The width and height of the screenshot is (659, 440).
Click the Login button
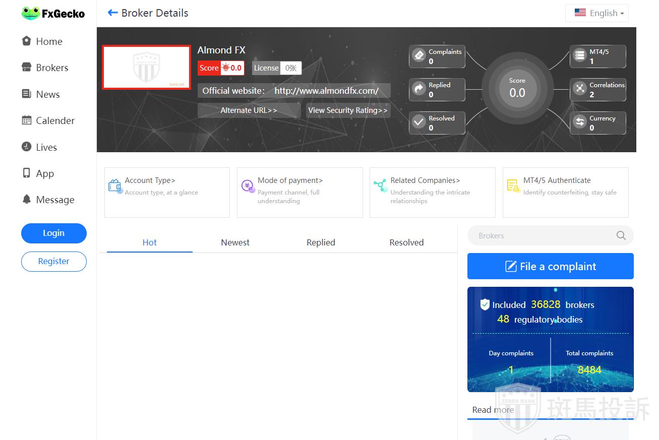click(53, 233)
